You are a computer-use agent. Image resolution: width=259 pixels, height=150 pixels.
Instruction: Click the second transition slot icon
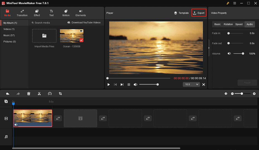point(103,118)
